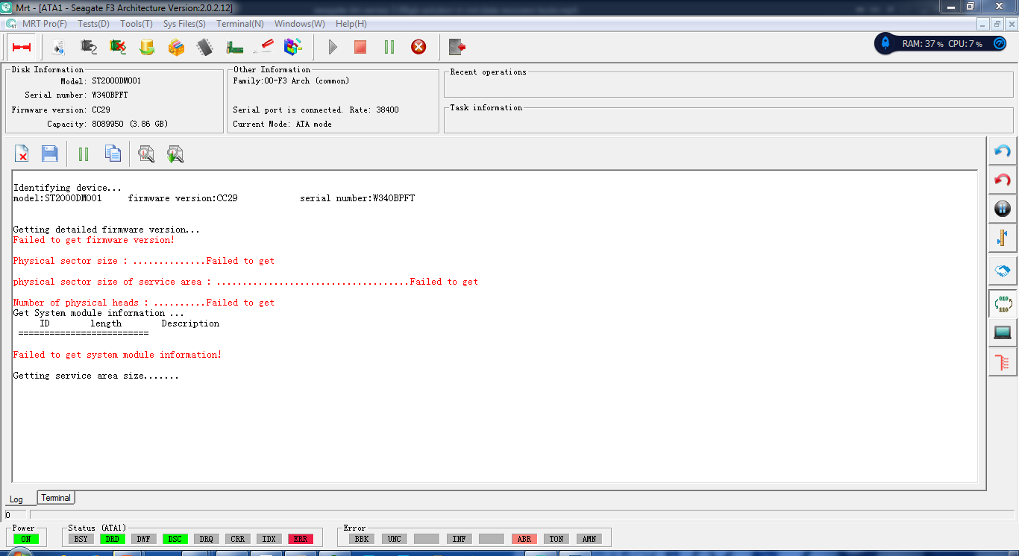
Task: Click the blue handshake icon in the sidebar
Action: 1003,271
